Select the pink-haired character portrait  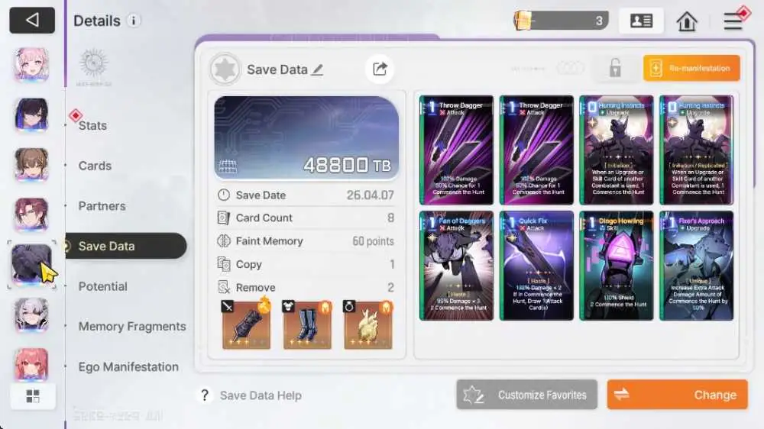pos(31,64)
